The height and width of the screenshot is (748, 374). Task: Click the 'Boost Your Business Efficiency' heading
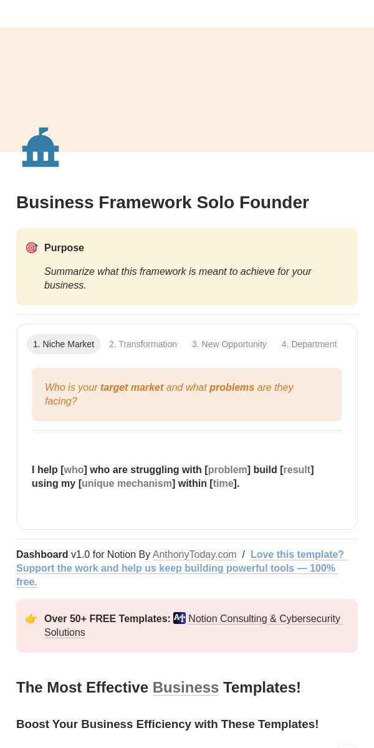[168, 724]
